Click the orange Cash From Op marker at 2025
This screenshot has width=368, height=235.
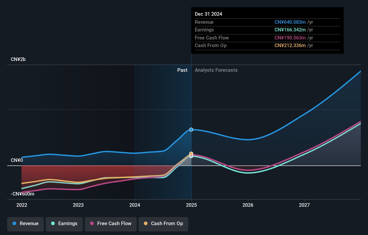pyautogui.click(x=191, y=153)
